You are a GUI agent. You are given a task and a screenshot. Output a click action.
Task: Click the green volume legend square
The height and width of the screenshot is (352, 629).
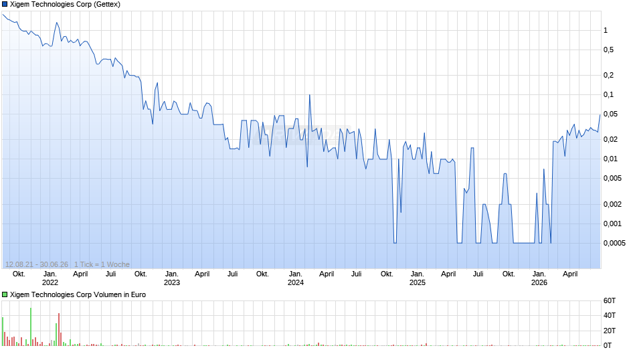[x=5, y=294]
